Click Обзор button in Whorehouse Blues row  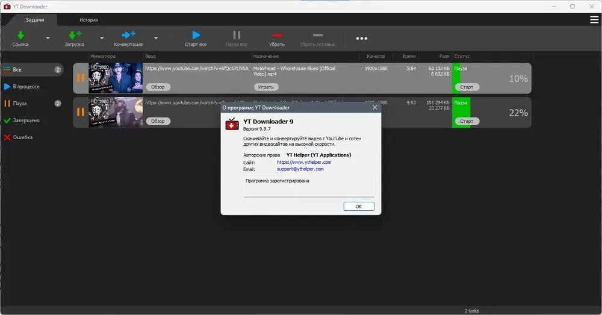click(158, 87)
